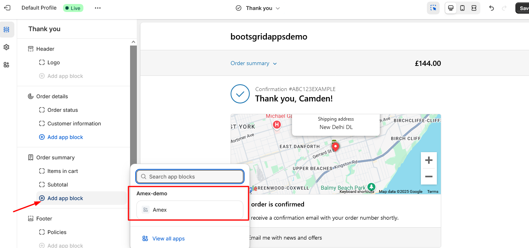Click the Header section icon
The image size is (529, 248).
click(31, 49)
